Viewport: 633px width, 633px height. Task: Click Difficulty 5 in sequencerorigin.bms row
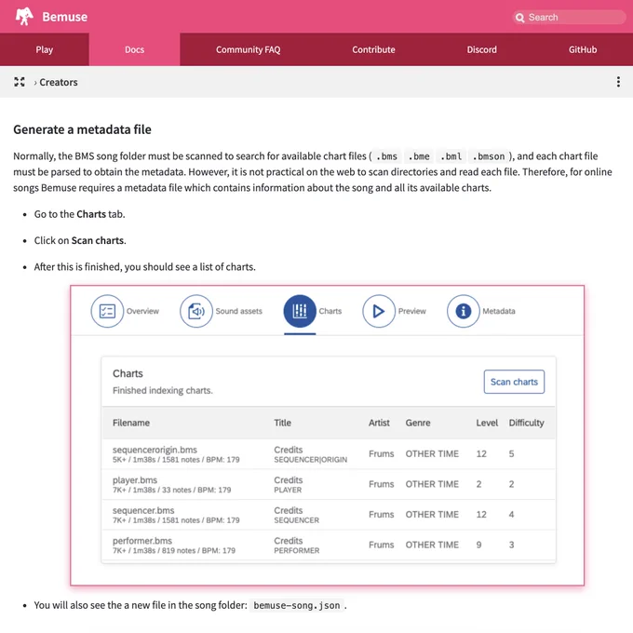coord(511,453)
